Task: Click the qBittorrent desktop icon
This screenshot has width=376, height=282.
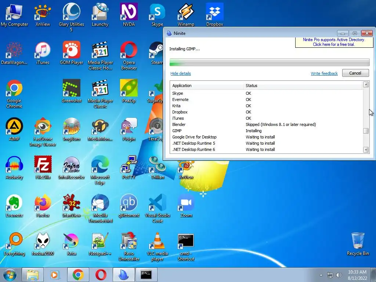Action: click(129, 205)
